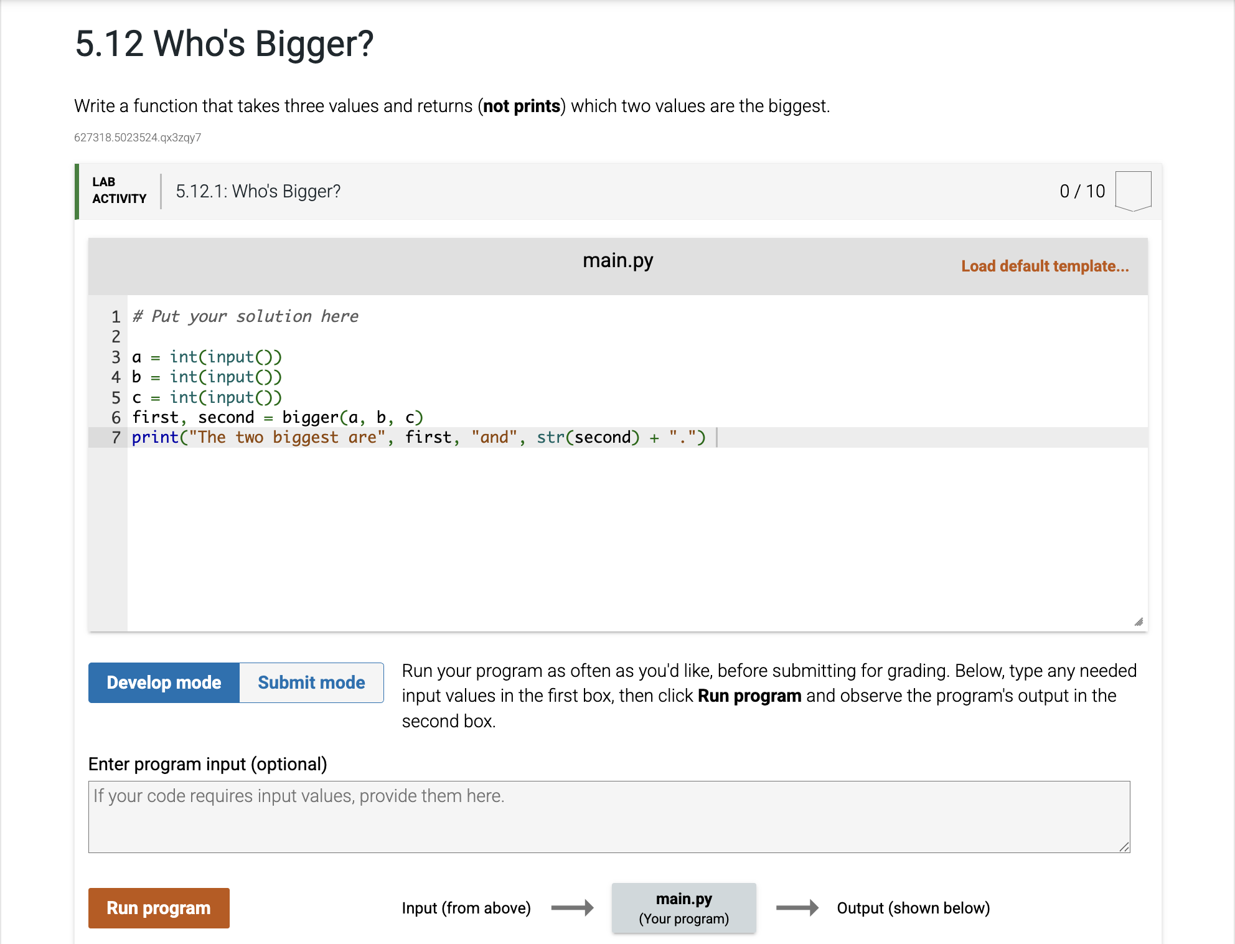
Task: Click the 'Enter program input (optional)' label
Action: pyautogui.click(x=207, y=764)
